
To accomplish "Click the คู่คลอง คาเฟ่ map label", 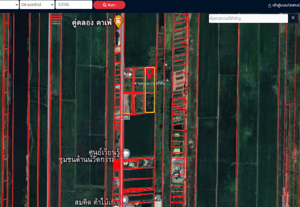I will click(x=92, y=23).
